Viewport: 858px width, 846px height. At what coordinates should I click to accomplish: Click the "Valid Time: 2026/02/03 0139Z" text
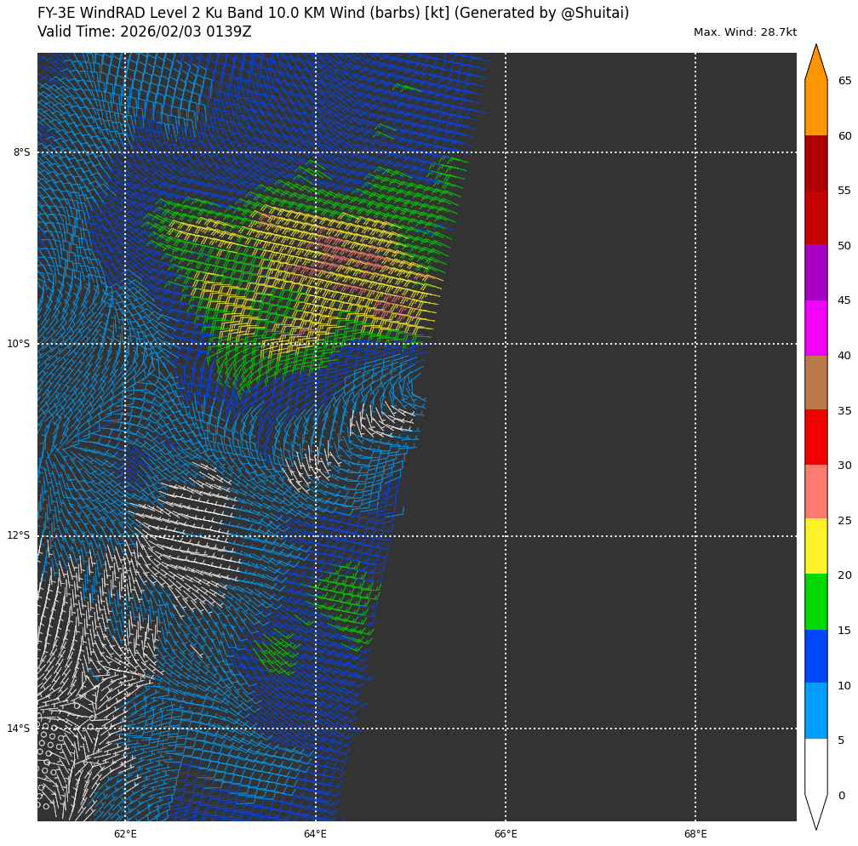(145, 31)
